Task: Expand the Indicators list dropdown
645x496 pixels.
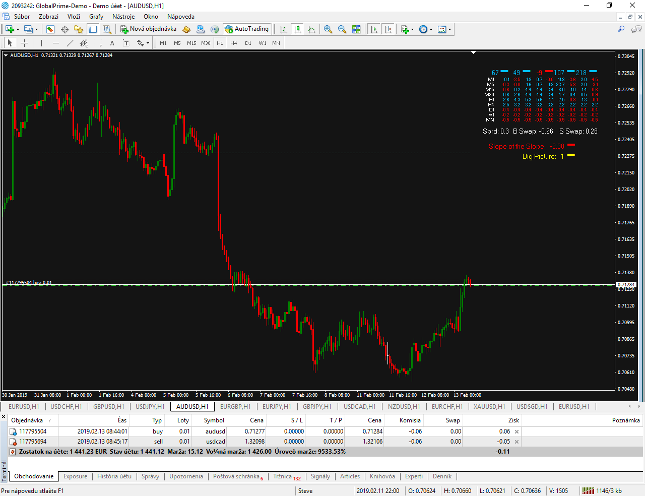Action: [x=413, y=29]
